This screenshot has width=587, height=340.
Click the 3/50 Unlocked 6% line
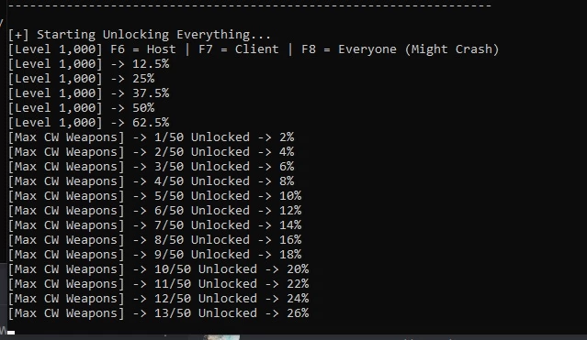(152, 167)
